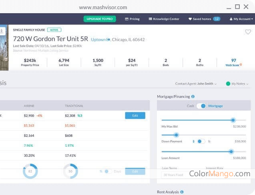The height and width of the screenshot is (195, 255).
Task: Open the Knowledge Center menu item
Action: pos(164,19)
